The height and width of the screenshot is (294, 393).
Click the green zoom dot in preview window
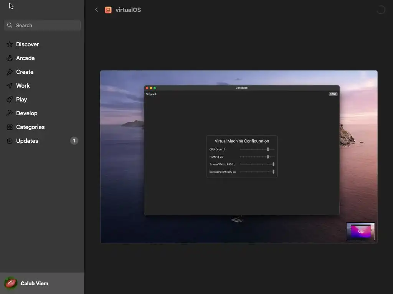pos(155,88)
